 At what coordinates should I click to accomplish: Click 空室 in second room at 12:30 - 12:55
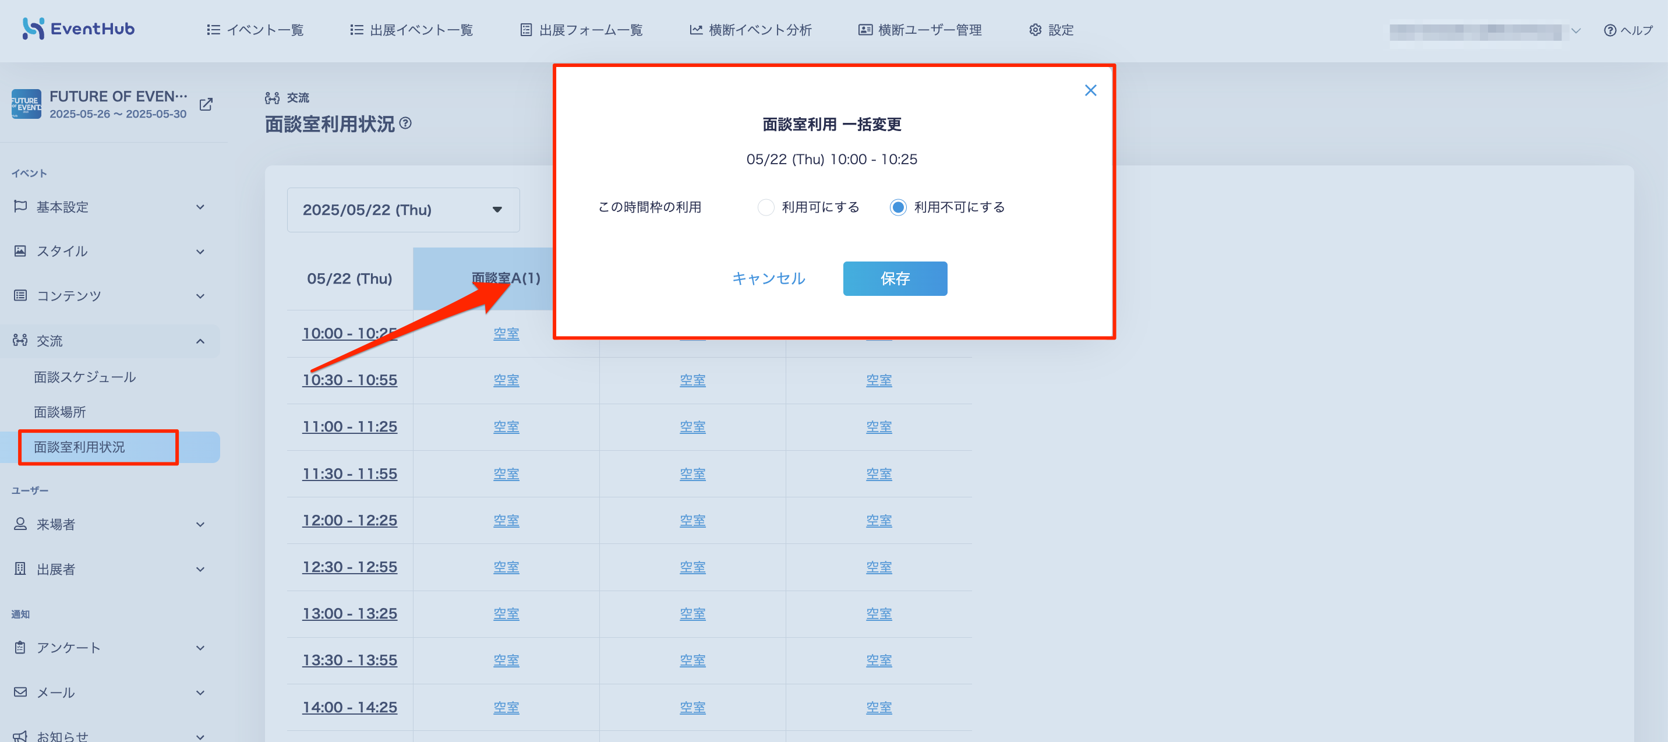click(x=692, y=567)
